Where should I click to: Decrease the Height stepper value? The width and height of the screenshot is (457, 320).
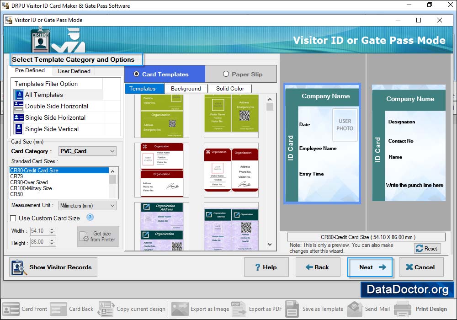coord(52,244)
